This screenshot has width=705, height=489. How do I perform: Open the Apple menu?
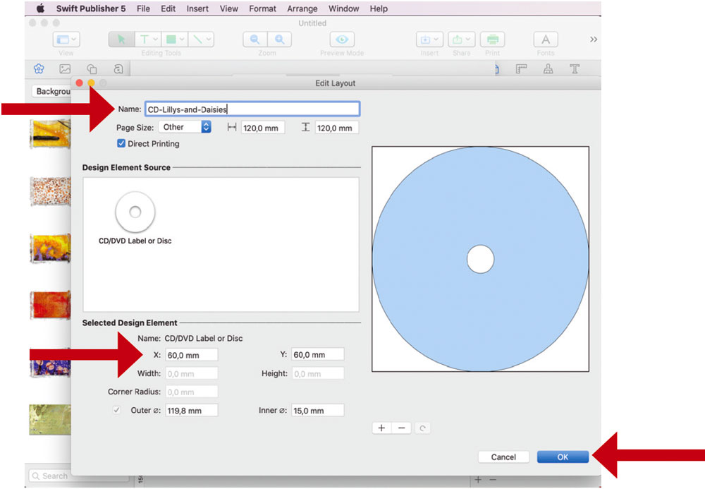[x=40, y=8]
